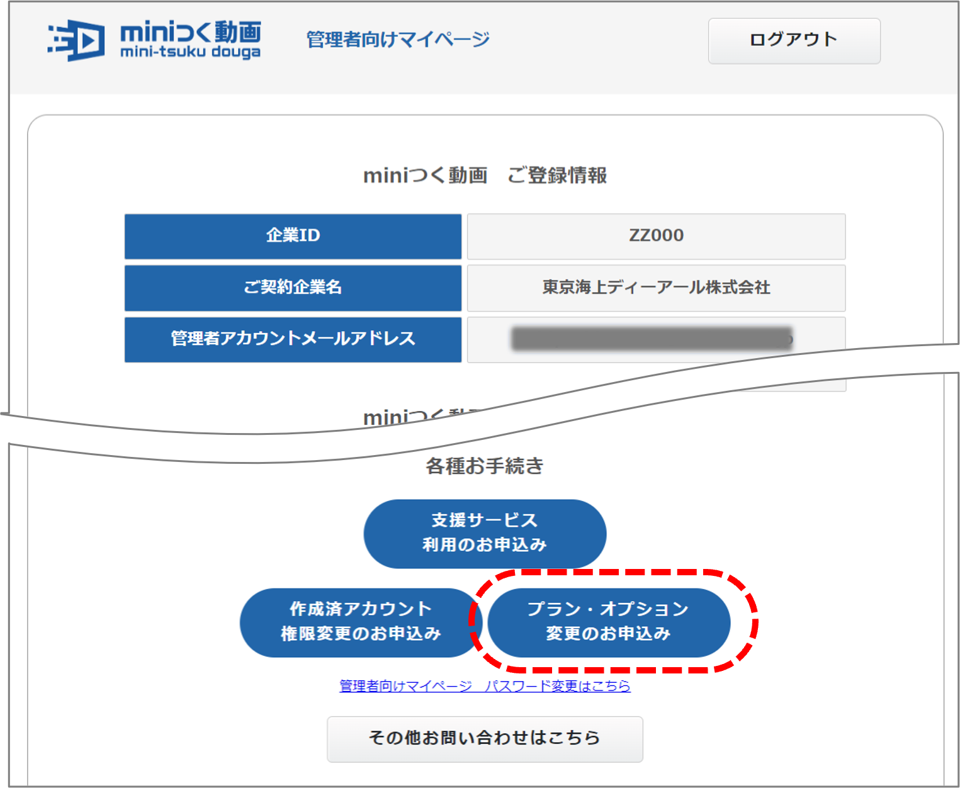
Task: Select the ご契約企業名 header cell
Action: tap(293, 288)
